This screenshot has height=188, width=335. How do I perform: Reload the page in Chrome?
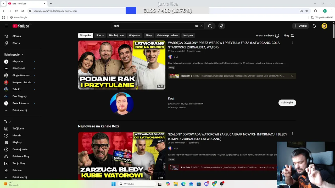tap(16, 11)
